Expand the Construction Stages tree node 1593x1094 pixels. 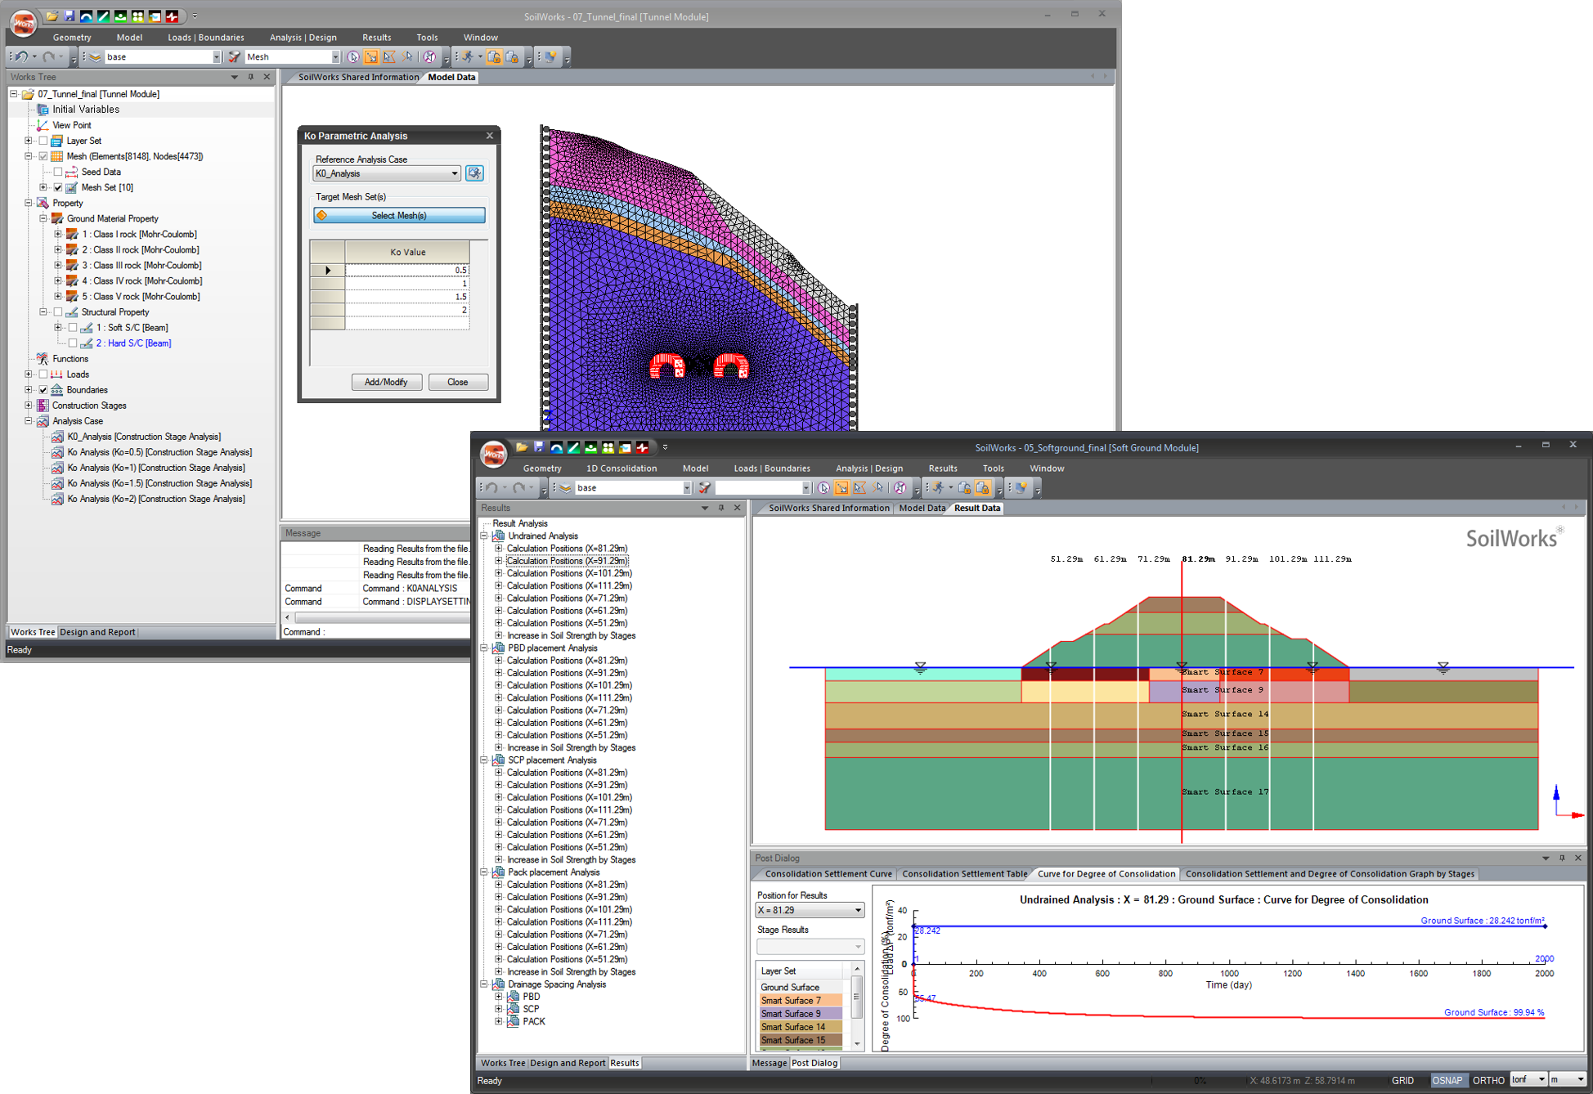coord(29,405)
